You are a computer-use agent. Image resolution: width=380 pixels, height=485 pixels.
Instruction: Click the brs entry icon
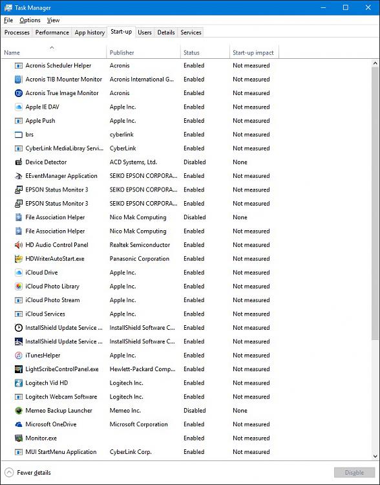coord(19,135)
